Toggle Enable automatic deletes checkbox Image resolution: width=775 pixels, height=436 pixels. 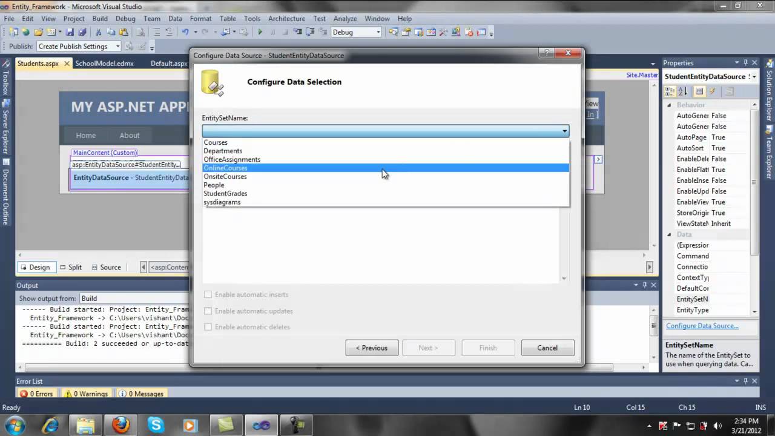pyautogui.click(x=208, y=326)
